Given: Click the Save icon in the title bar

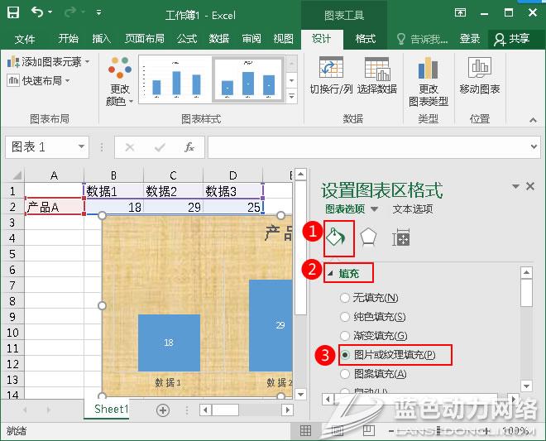Looking at the screenshot, I should pos(12,14).
